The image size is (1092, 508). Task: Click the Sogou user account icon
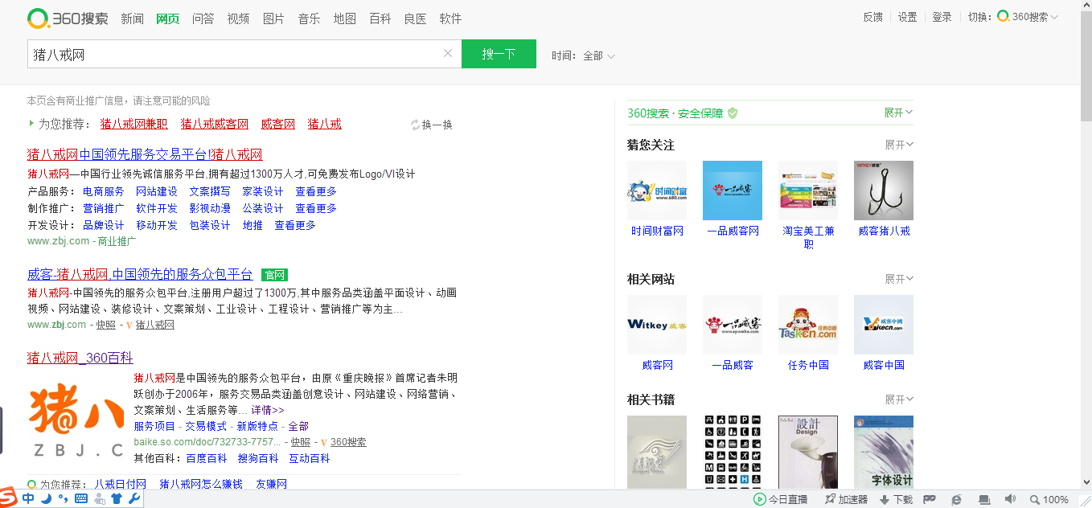tap(100, 499)
